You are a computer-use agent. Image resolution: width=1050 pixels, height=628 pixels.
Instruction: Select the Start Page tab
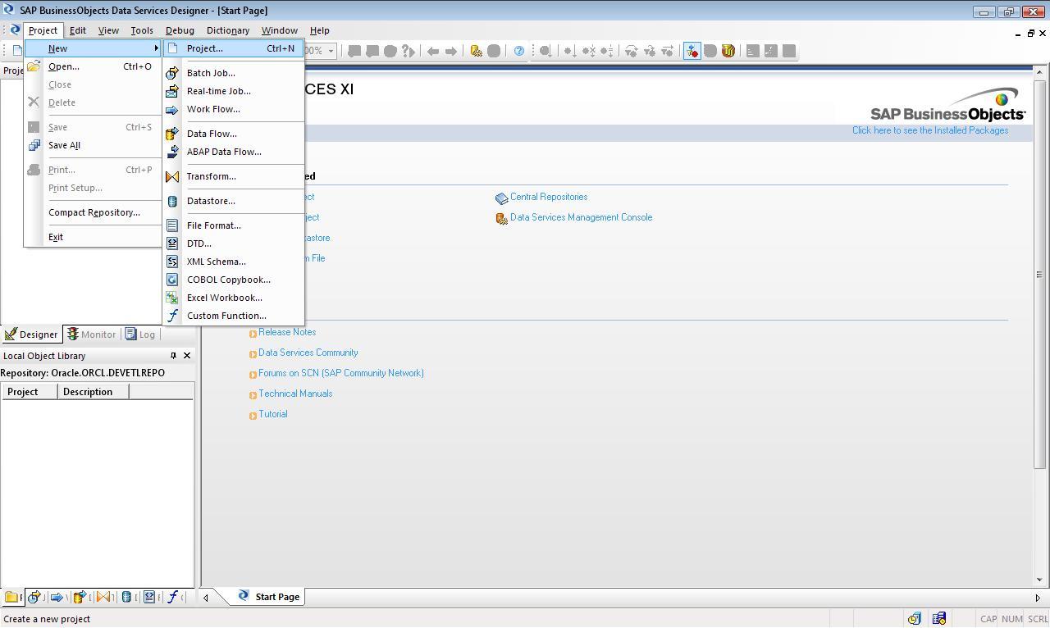pyautogui.click(x=269, y=597)
